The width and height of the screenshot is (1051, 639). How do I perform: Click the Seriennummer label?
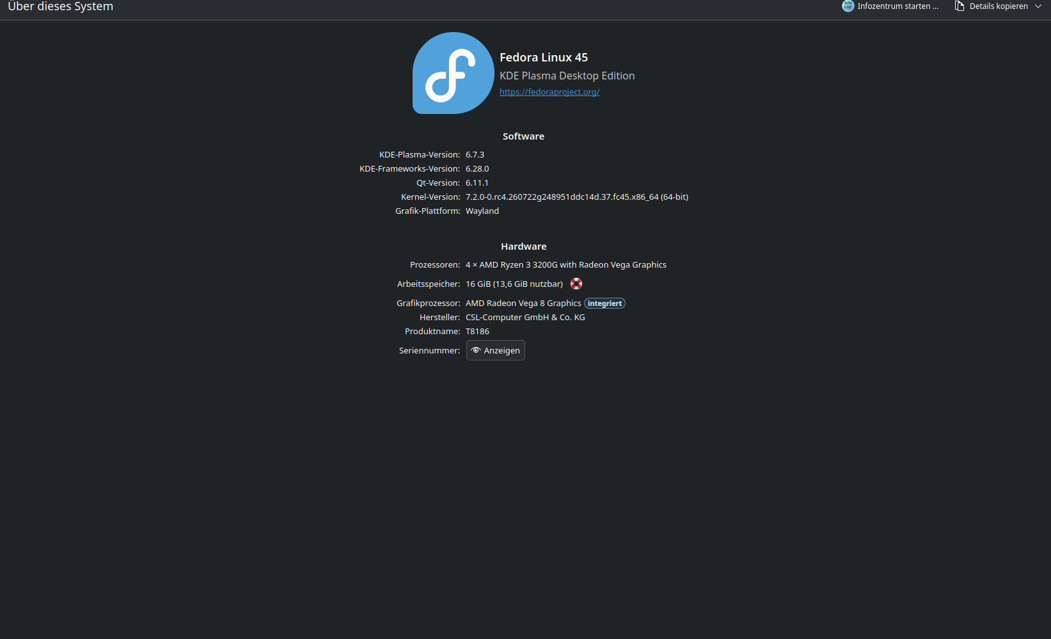pyautogui.click(x=429, y=351)
